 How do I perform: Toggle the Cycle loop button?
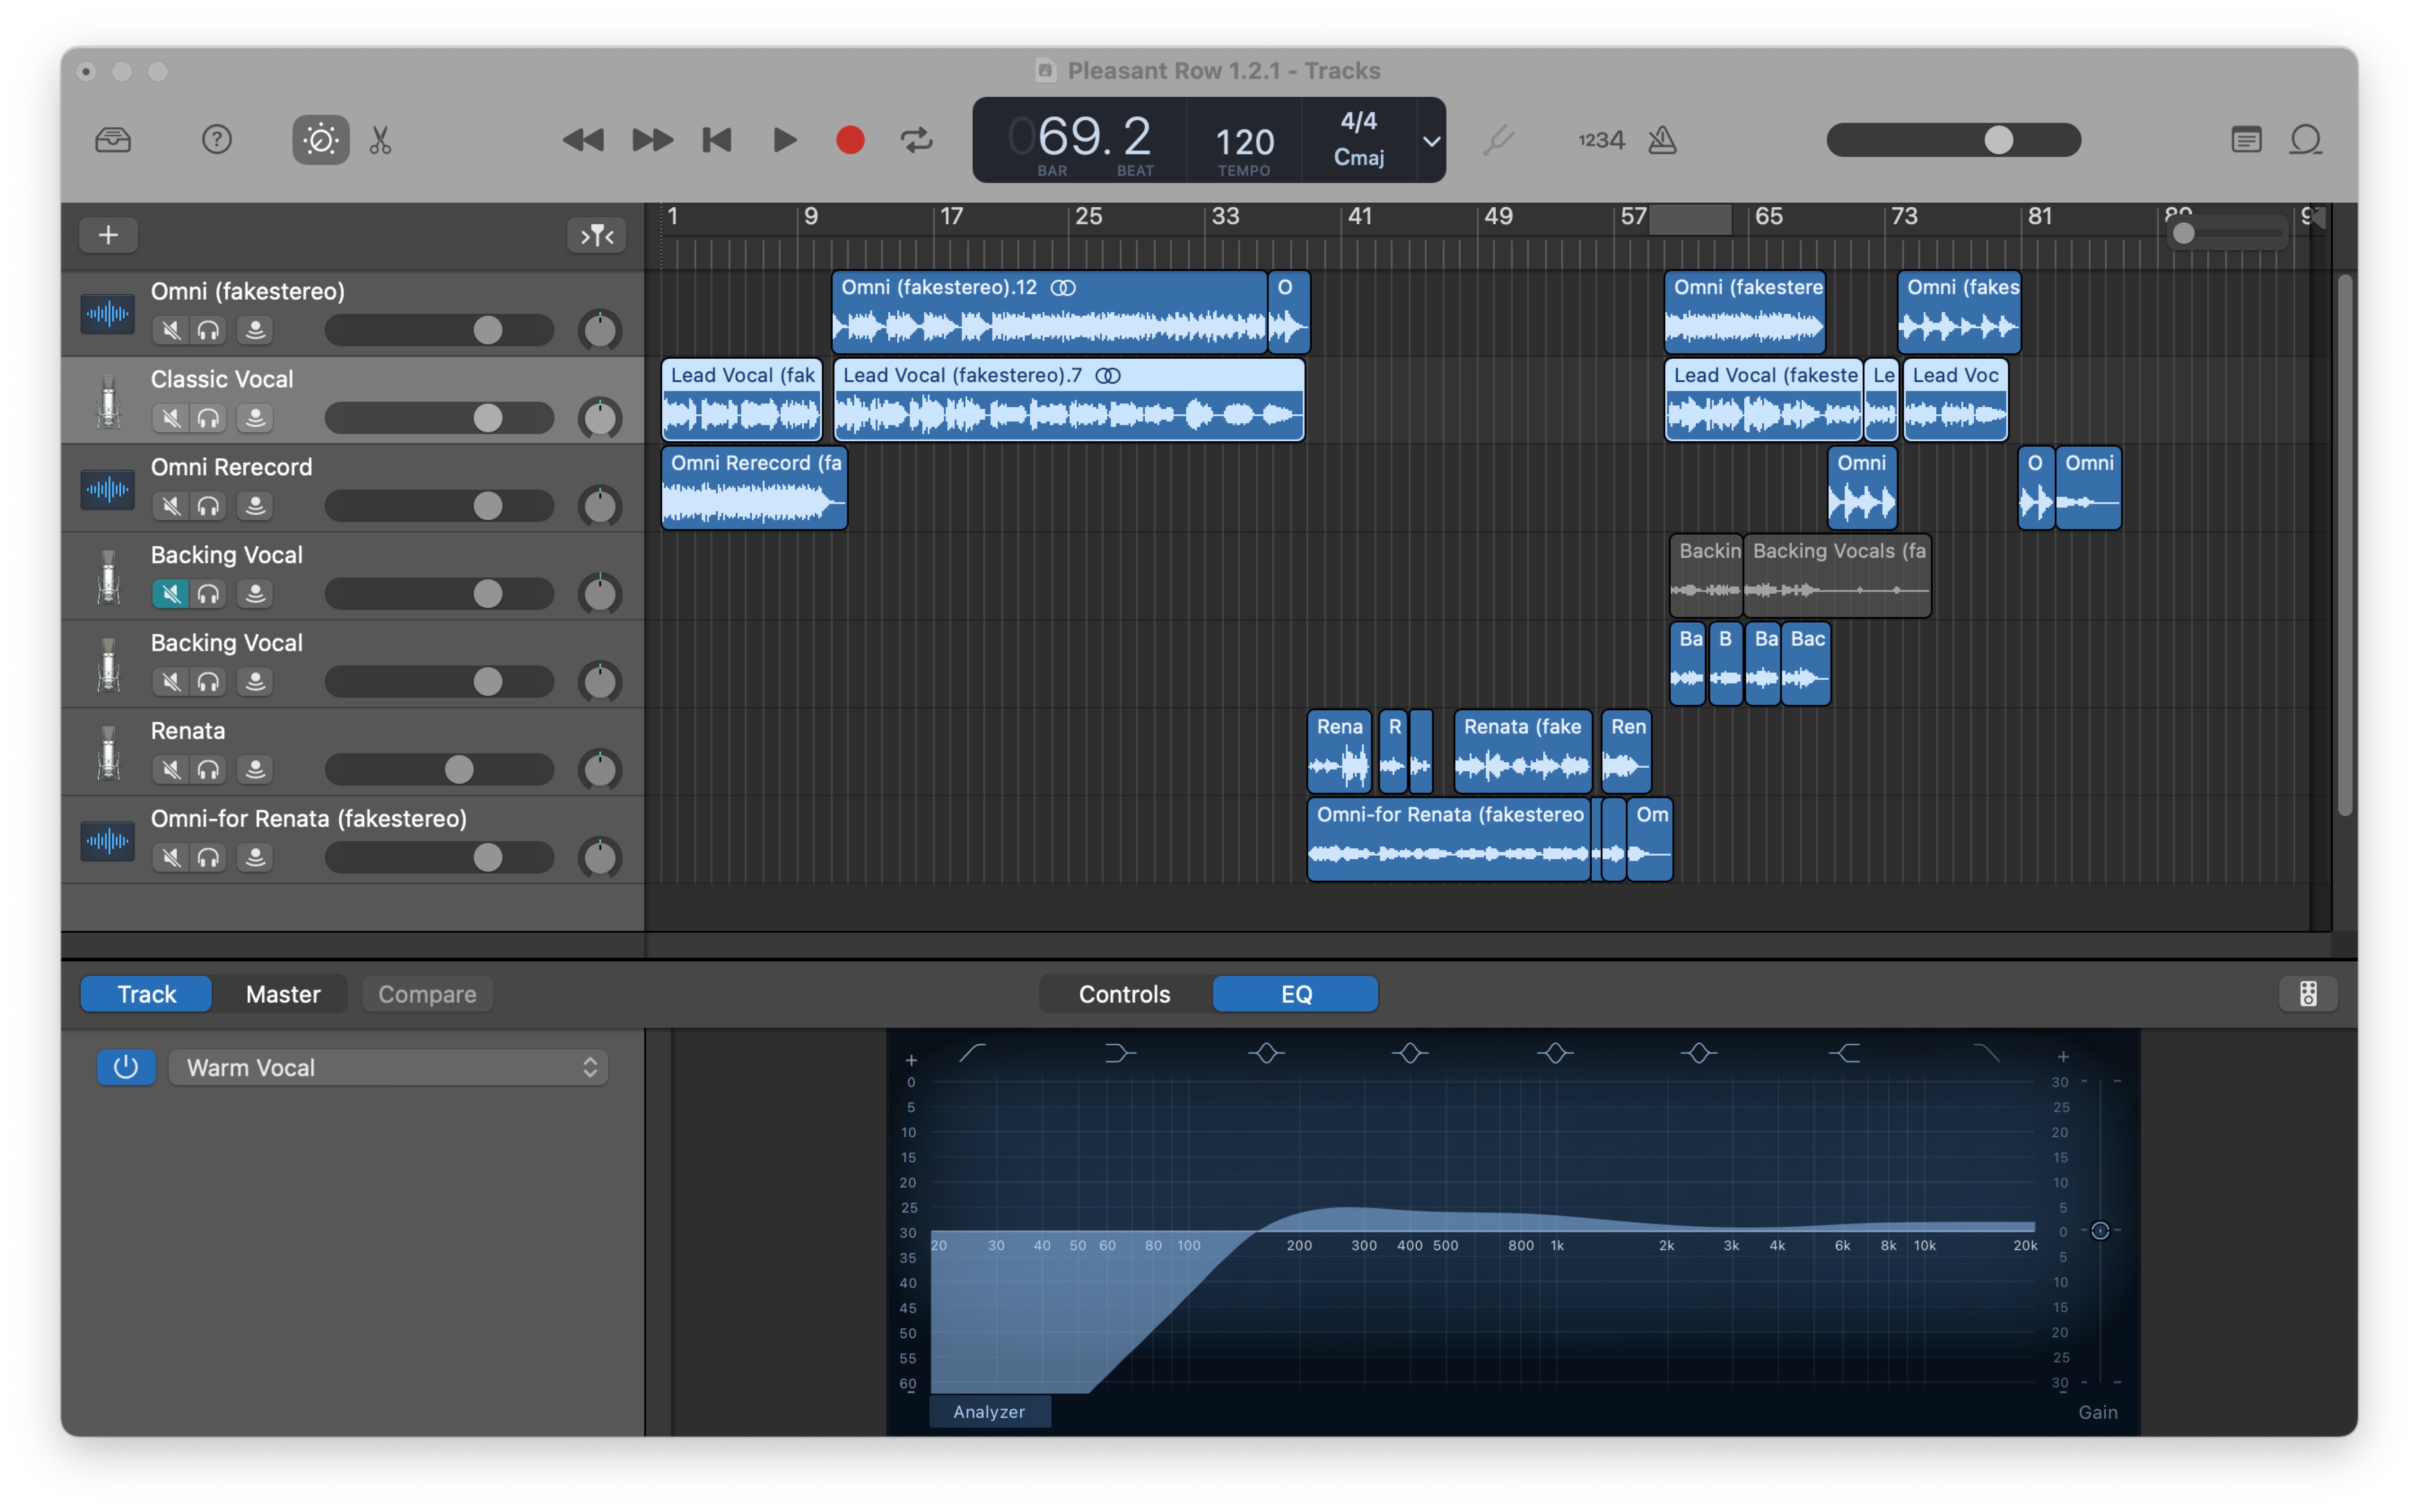pyautogui.click(x=917, y=140)
